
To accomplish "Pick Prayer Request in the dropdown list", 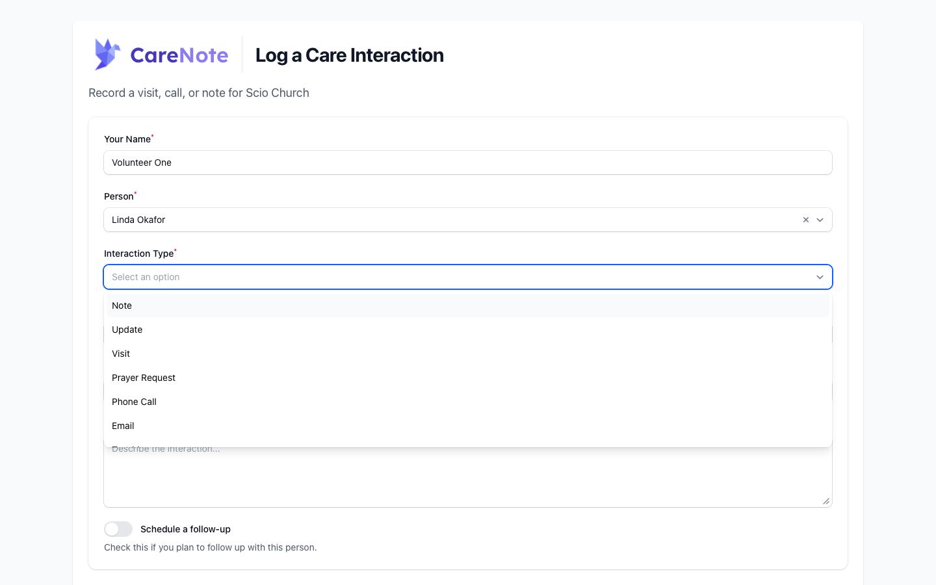I will pyautogui.click(x=468, y=378).
